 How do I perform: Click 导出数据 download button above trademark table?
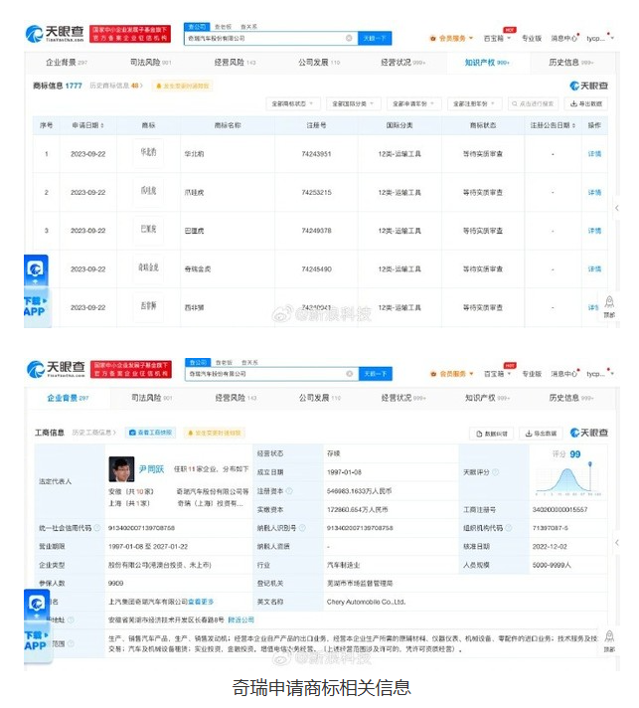pos(586,103)
